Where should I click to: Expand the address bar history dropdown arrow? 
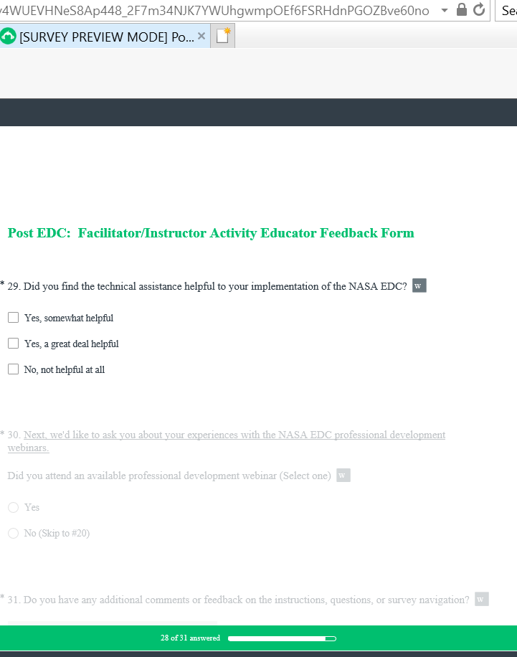[x=445, y=11]
